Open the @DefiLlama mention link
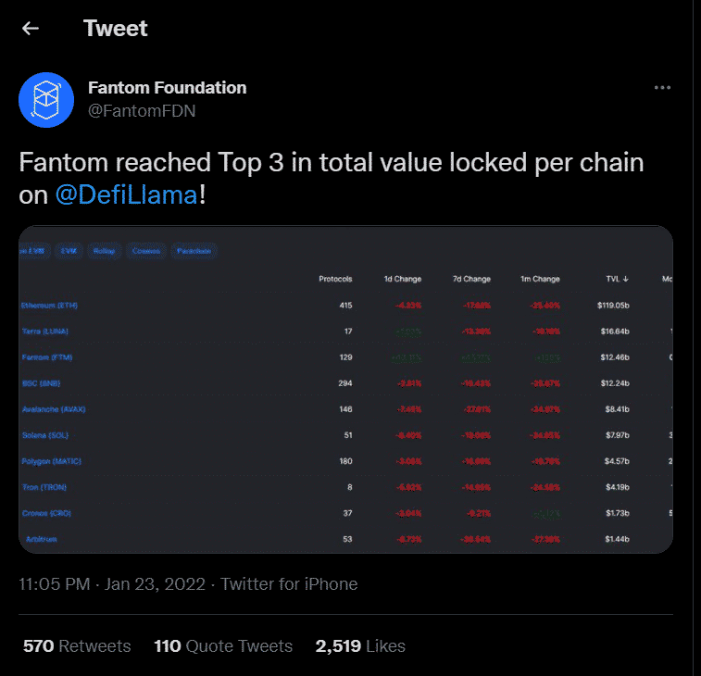The width and height of the screenshot is (701, 676). pos(127,197)
